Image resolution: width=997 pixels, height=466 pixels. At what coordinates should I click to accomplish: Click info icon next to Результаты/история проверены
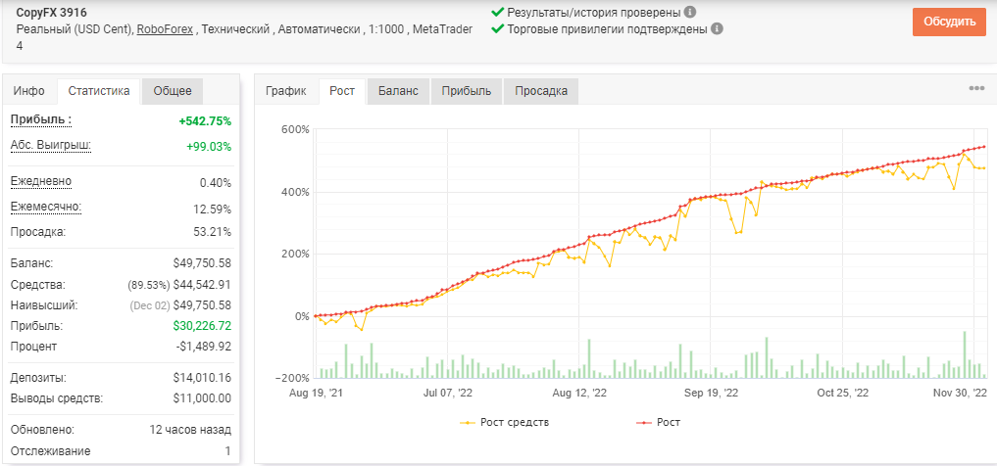[x=690, y=12]
